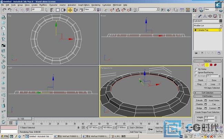The height and width of the screenshot is (139, 224).
Task: Open the MAXScript menu
Action: [x=117, y=5]
